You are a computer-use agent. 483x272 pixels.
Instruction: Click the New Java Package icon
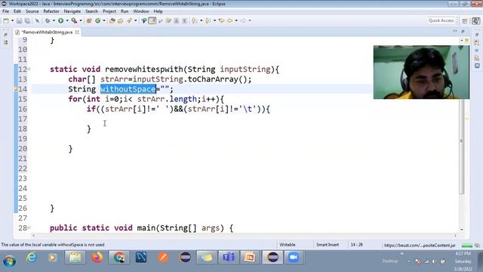(x=89, y=20)
